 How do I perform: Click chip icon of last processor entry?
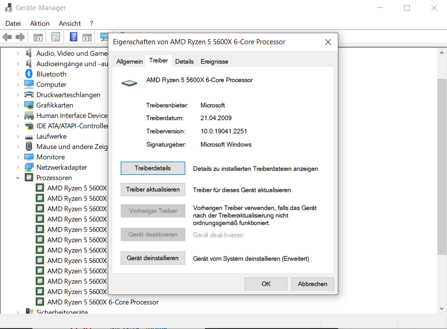(40, 302)
